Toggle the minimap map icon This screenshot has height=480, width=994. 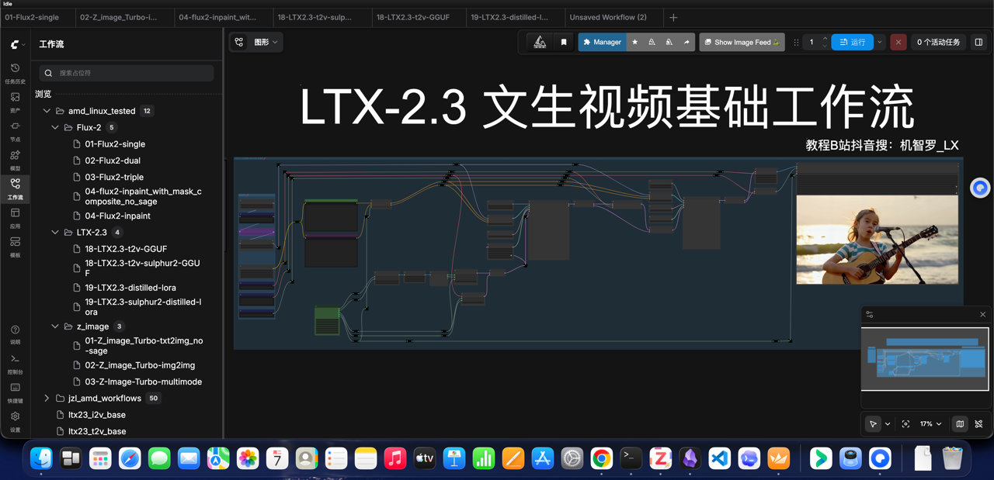(x=960, y=424)
